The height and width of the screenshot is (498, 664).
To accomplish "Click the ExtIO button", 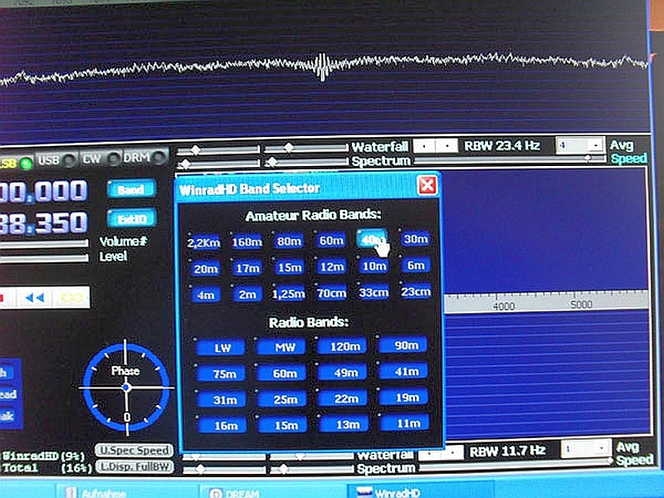I will [132, 218].
